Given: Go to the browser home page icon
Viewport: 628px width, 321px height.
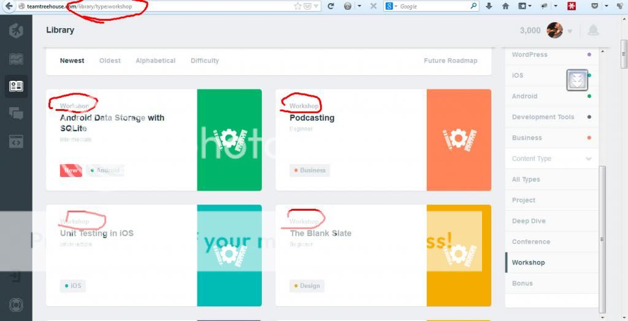Looking at the screenshot, I should tap(506, 6).
